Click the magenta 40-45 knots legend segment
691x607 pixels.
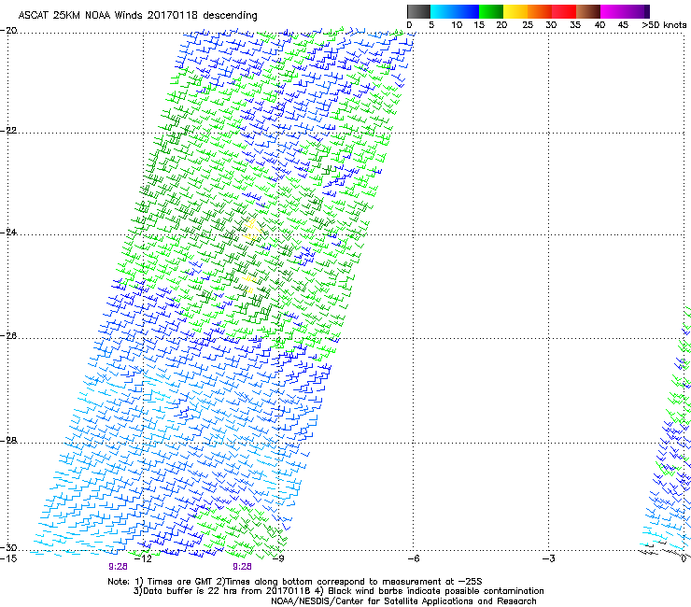pyautogui.click(x=613, y=11)
